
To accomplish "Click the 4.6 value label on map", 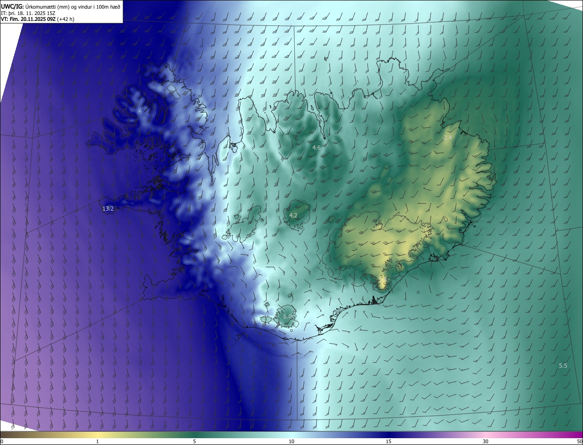I will 316,147.
